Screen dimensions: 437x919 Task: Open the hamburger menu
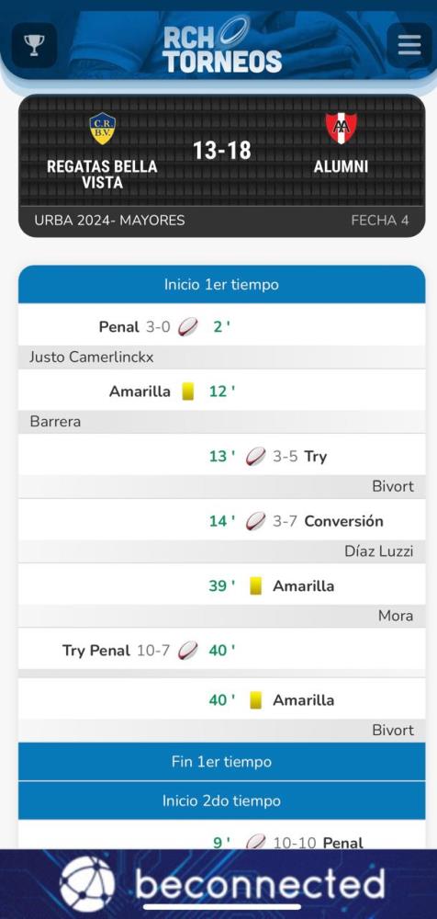tap(409, 45)
